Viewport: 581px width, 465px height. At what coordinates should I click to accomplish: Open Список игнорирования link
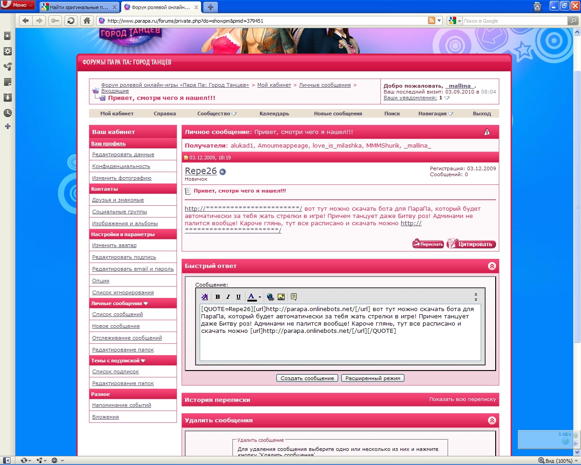click(x=123, y=292)
